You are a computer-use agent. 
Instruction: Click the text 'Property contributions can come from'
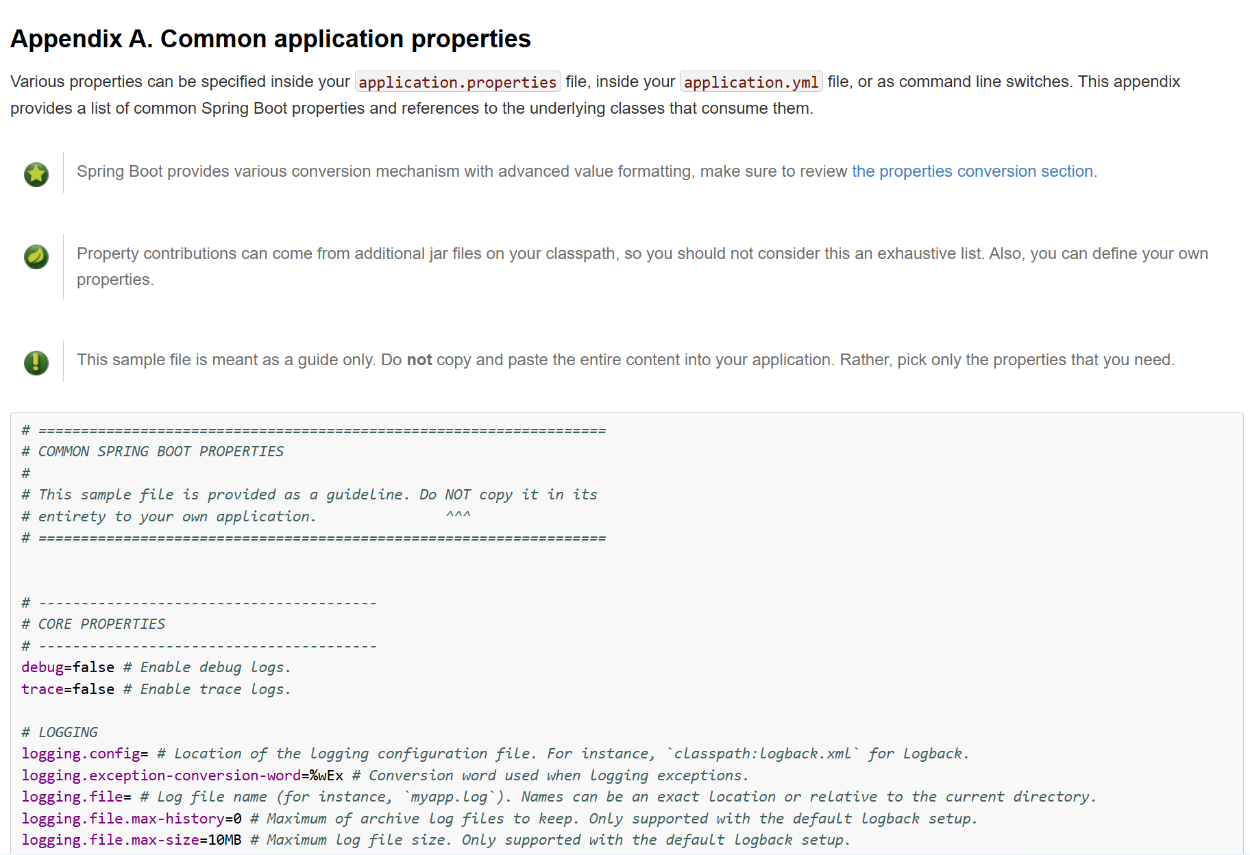coord(213,253)
